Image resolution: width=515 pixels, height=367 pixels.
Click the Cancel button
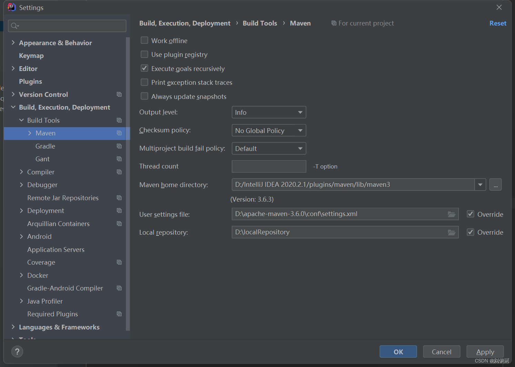point(442,351)
